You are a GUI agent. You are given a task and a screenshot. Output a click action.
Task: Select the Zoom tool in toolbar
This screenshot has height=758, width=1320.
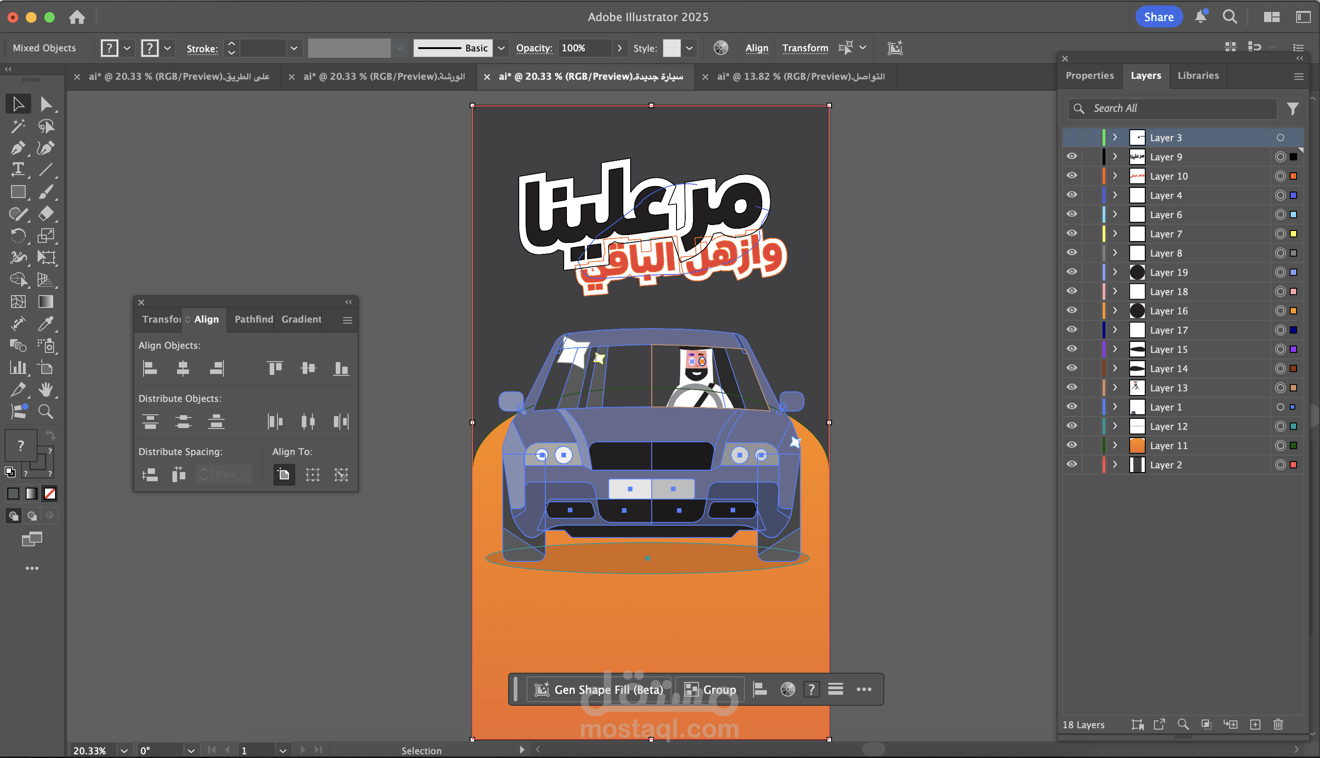46,412
